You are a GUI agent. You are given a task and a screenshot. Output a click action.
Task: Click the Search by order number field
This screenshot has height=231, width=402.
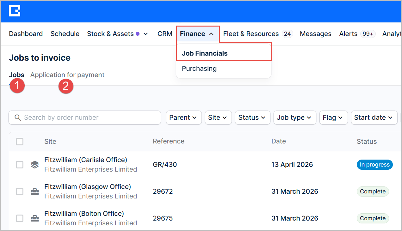pyautogui.click(x=85, y=118)
